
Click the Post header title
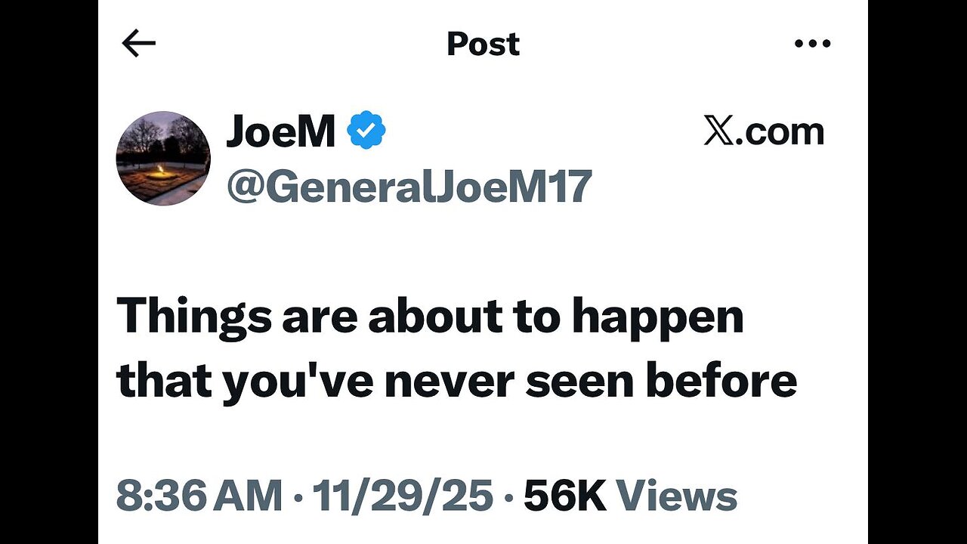(483, 45)
